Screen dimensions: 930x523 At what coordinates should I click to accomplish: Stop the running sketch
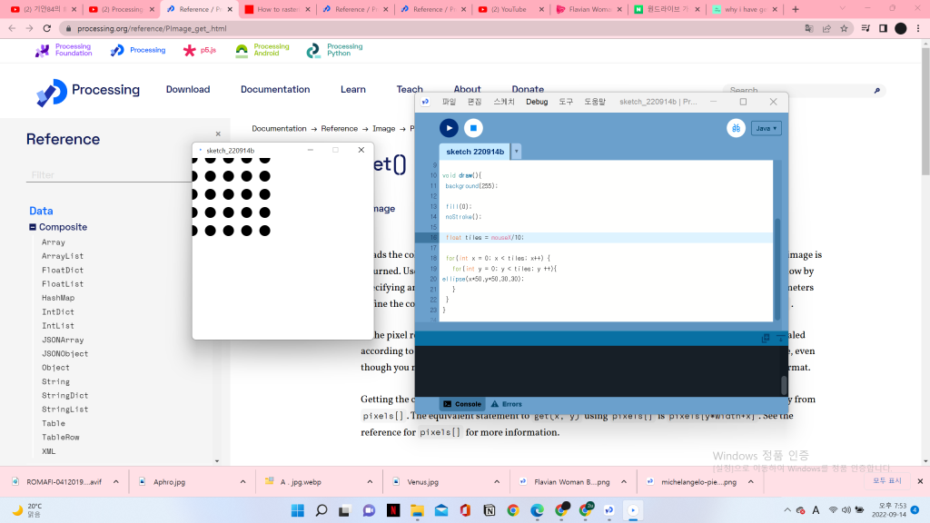pos(472,128)
